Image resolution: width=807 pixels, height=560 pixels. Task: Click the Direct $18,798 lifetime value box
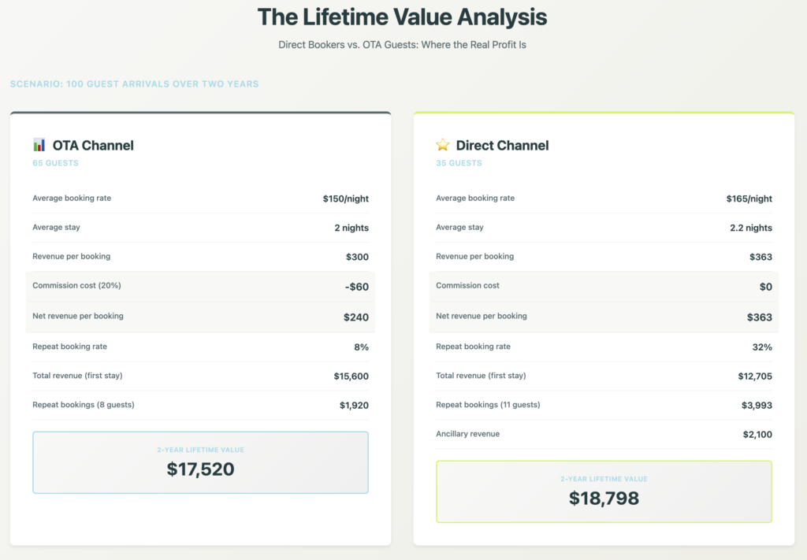604,491
